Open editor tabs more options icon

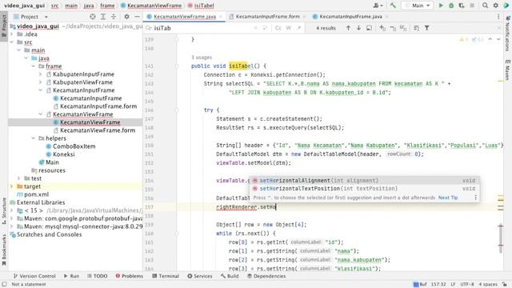tap(498, 17)
